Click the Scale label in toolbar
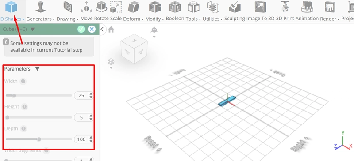 [116, 19]
